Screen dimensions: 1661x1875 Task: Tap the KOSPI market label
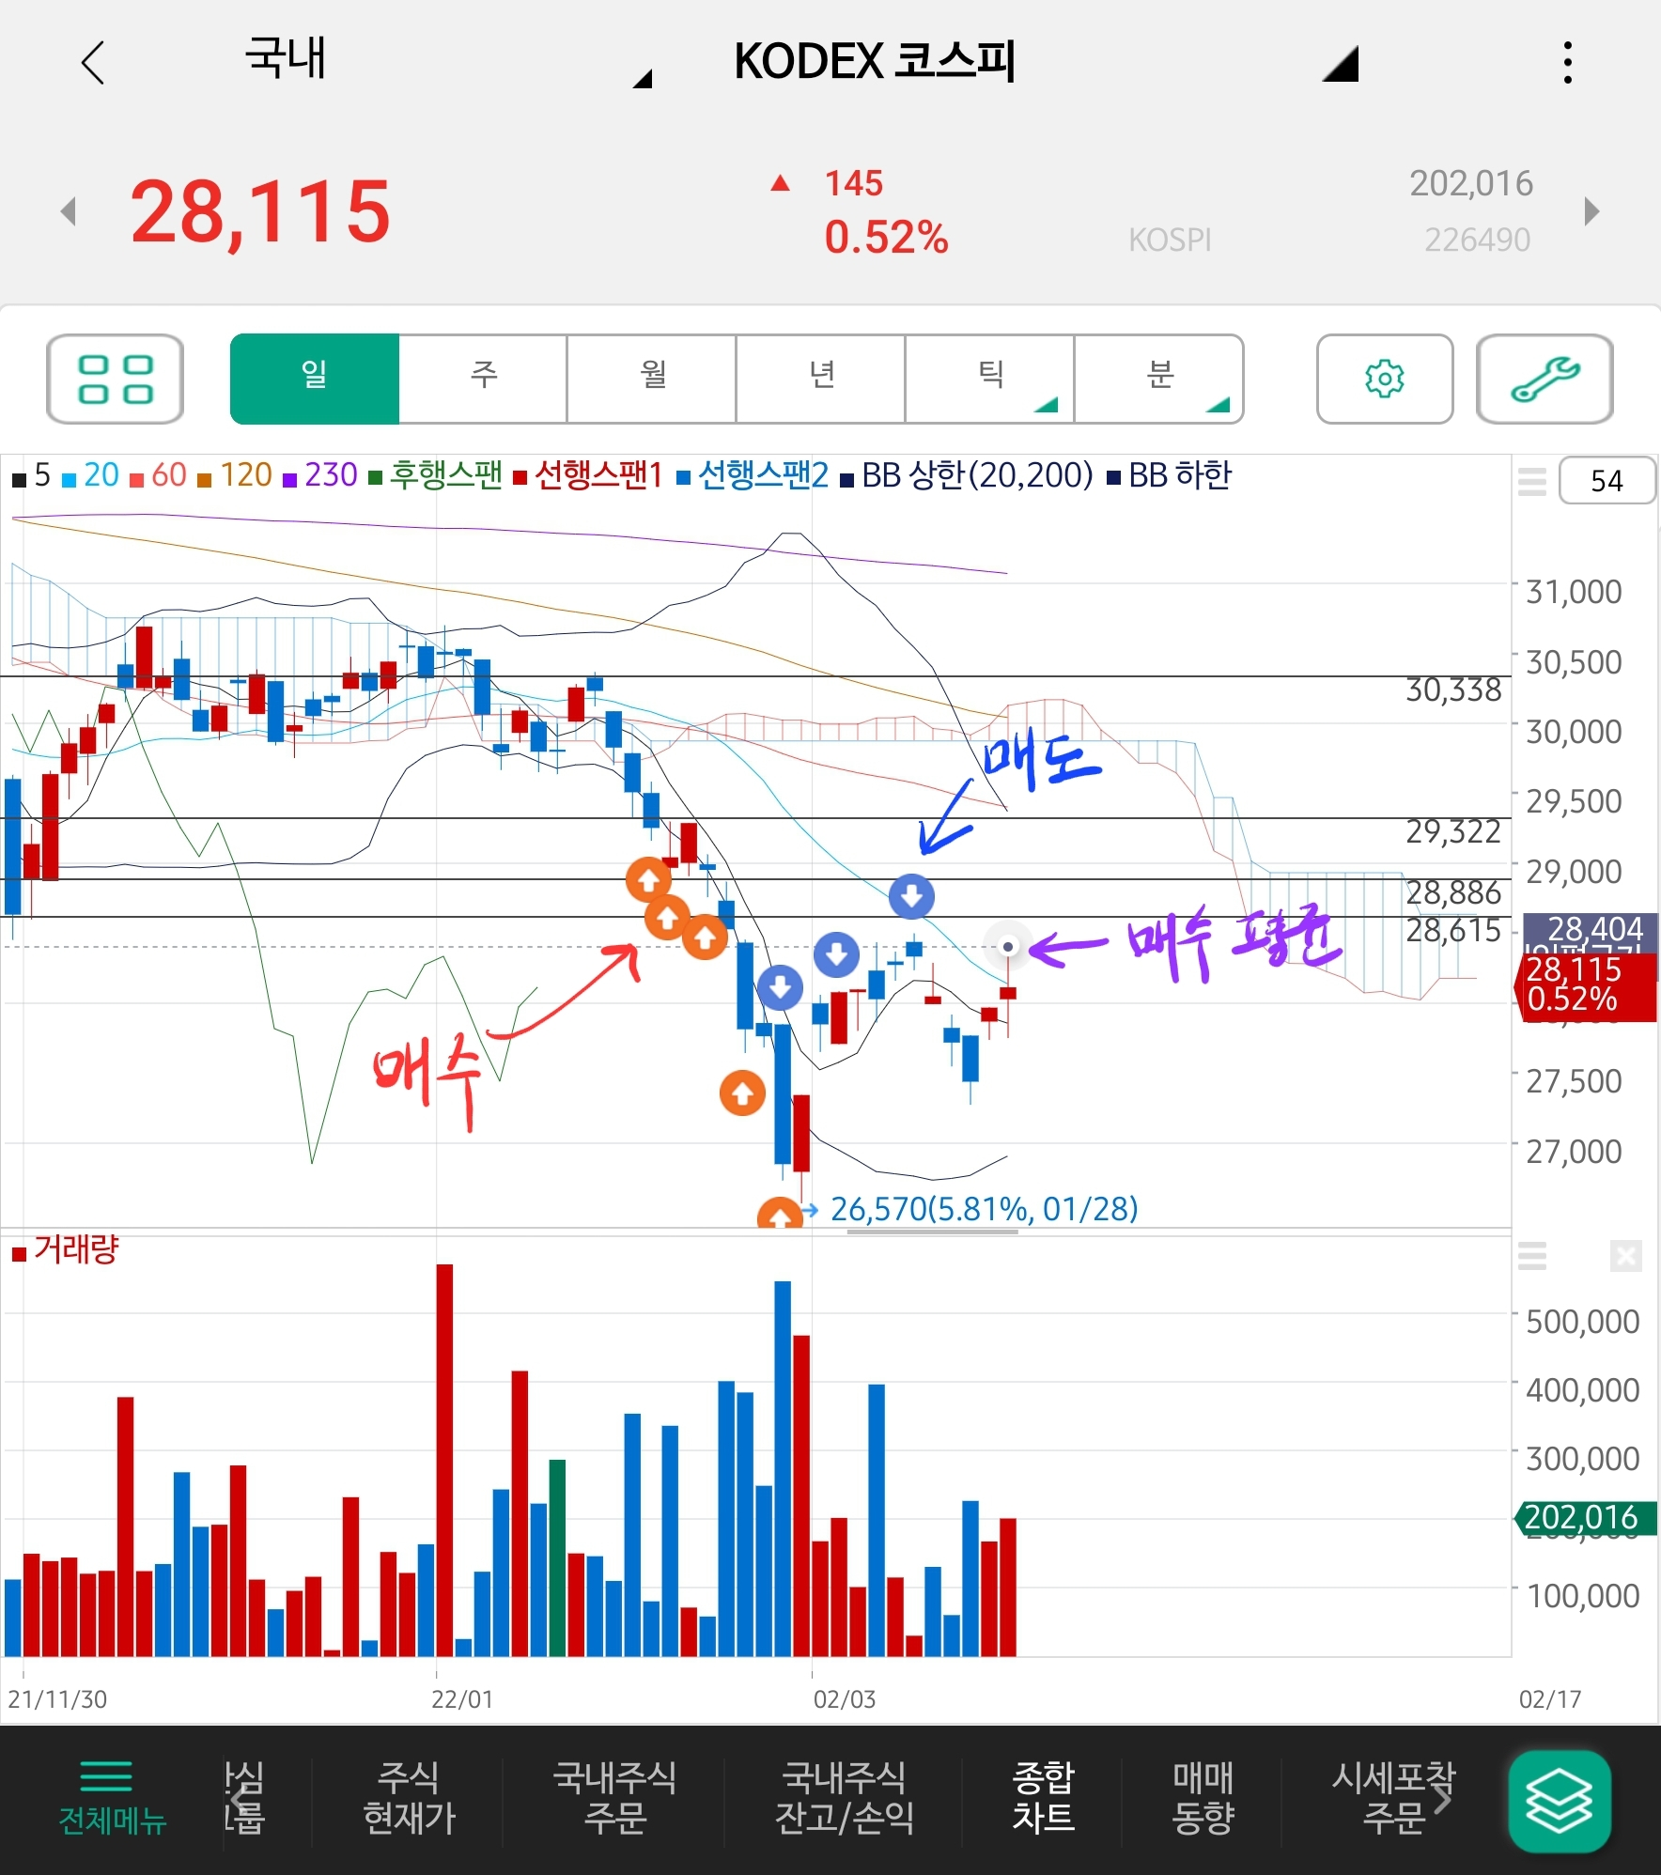coord(1170,240)
